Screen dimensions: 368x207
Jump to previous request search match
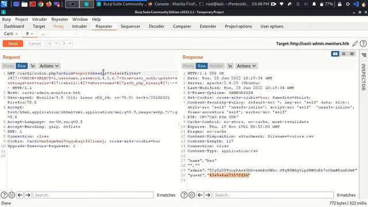pos(20,195)
